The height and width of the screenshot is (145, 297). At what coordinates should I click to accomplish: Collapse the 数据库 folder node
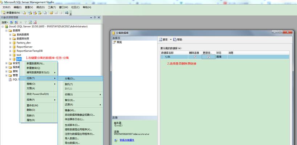tap(6, 30)
